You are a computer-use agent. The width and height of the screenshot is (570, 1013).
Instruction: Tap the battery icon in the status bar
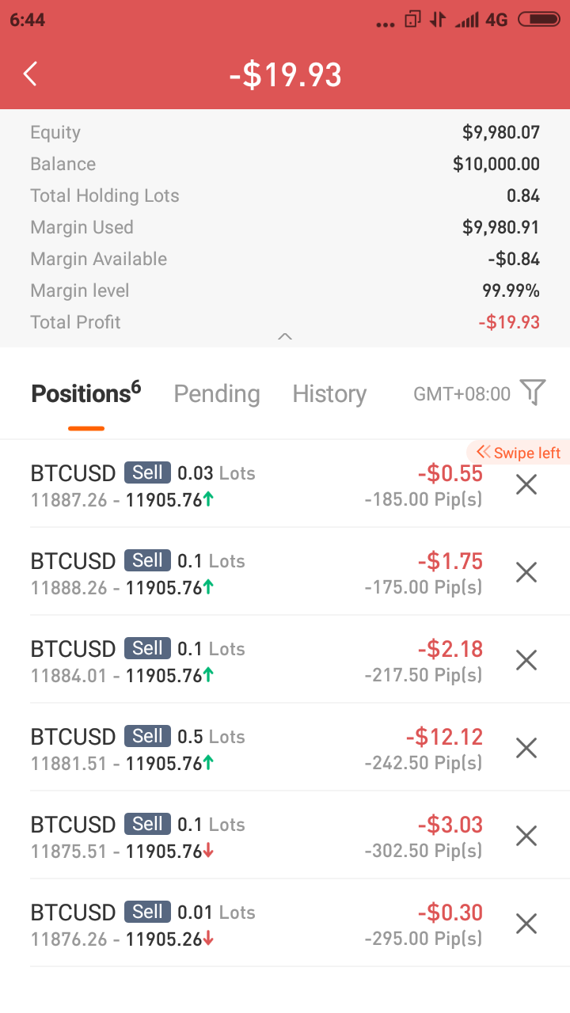[538, 20]
